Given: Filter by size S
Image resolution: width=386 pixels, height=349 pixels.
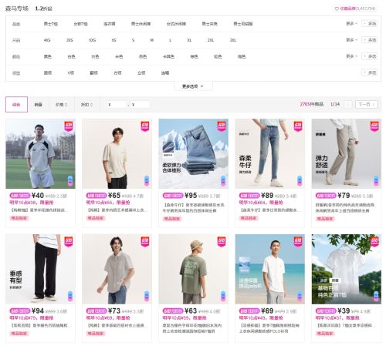Looking at the screenshot, I should click(133, 40).
